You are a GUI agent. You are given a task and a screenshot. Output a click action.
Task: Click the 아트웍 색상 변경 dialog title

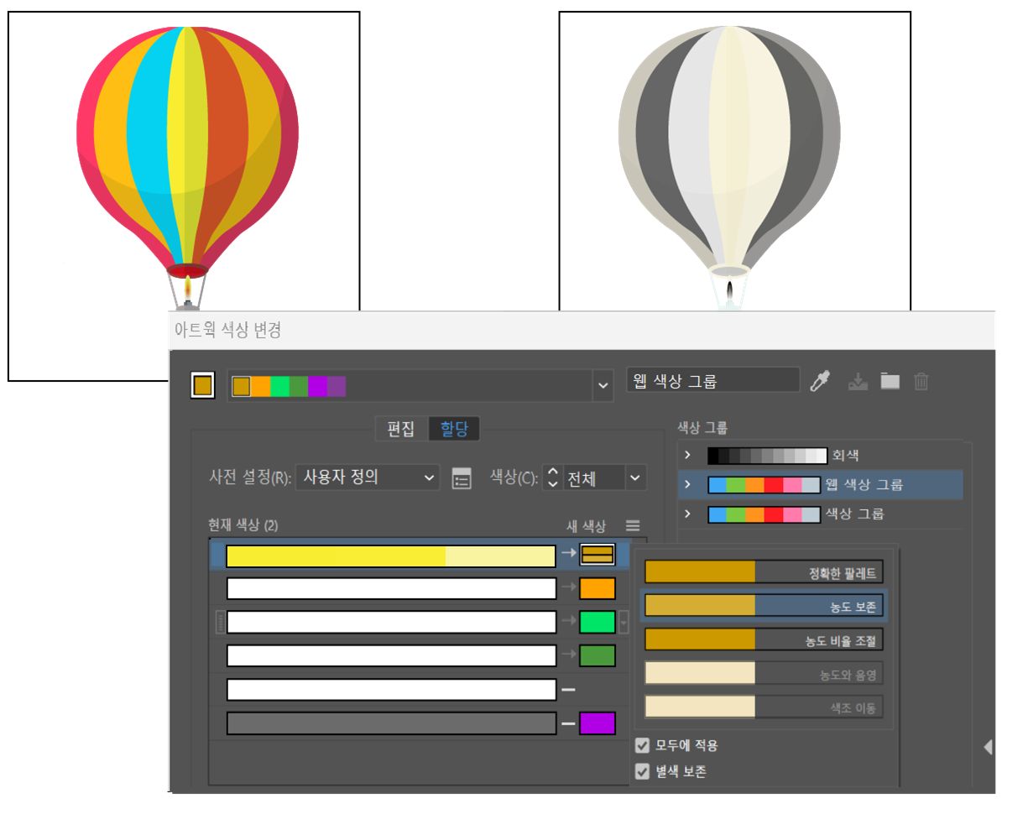click(x=227, y=331)
